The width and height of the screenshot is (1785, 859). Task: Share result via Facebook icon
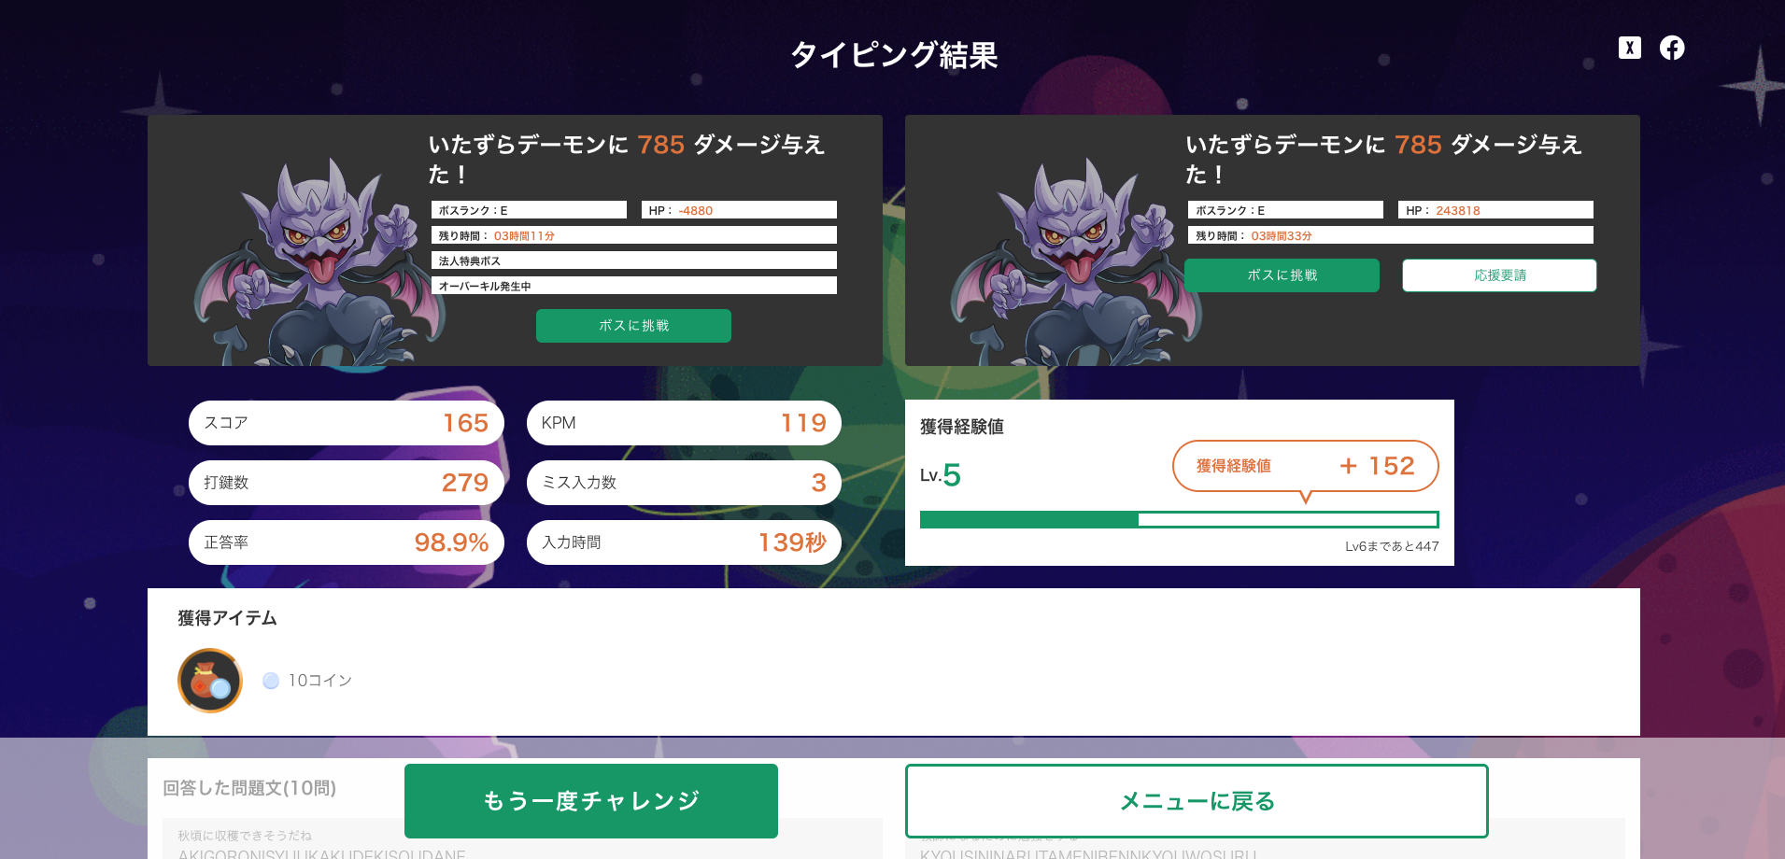pyautogui.click(x=1672, y=48)
